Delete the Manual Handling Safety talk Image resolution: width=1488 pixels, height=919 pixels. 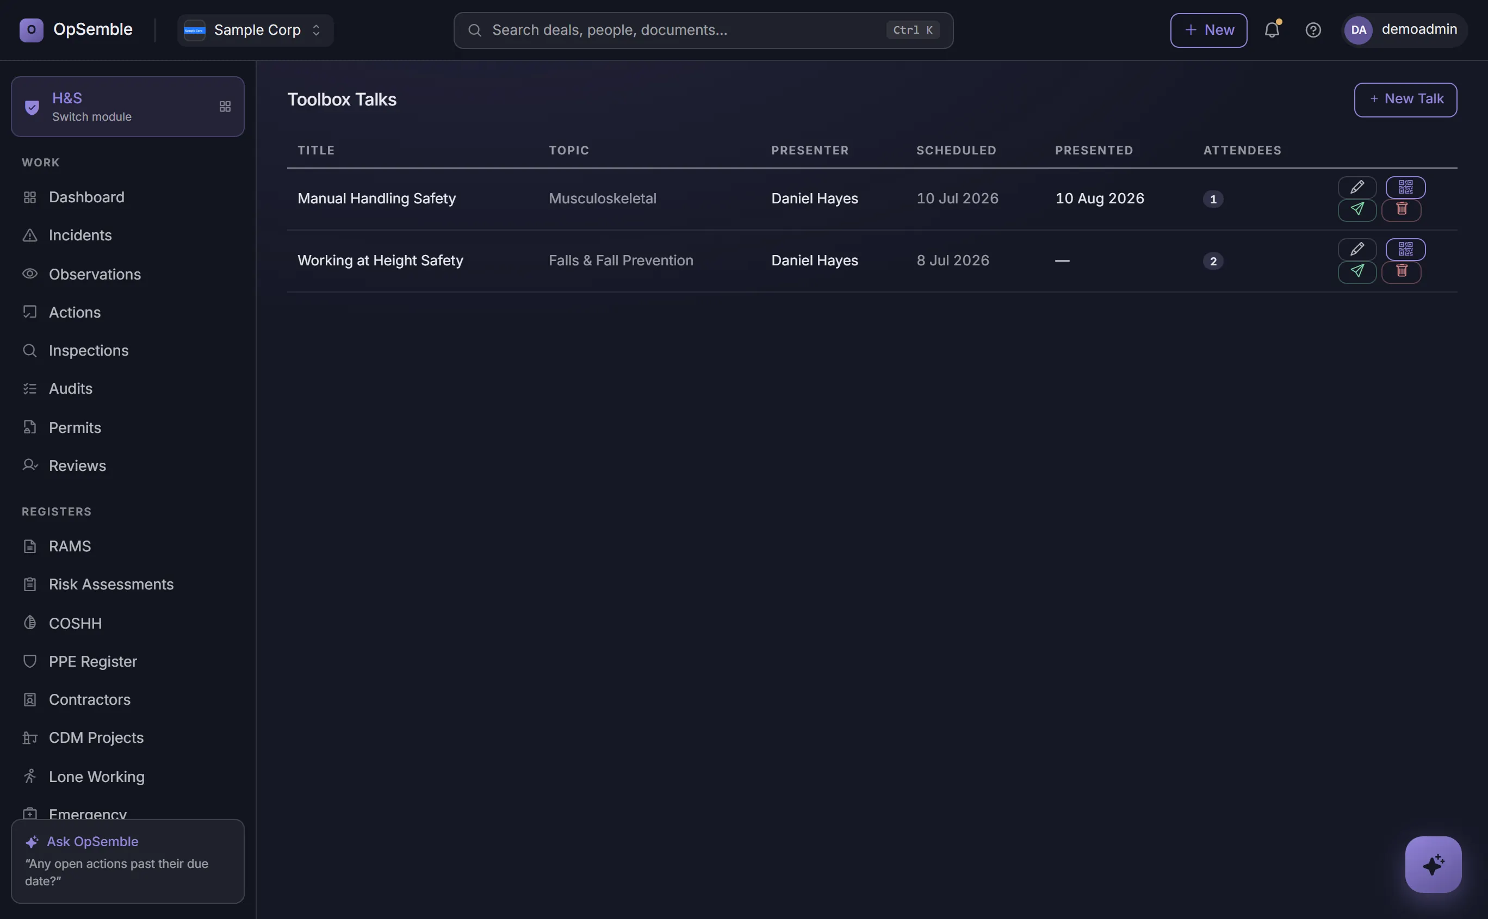[1401, 210]
